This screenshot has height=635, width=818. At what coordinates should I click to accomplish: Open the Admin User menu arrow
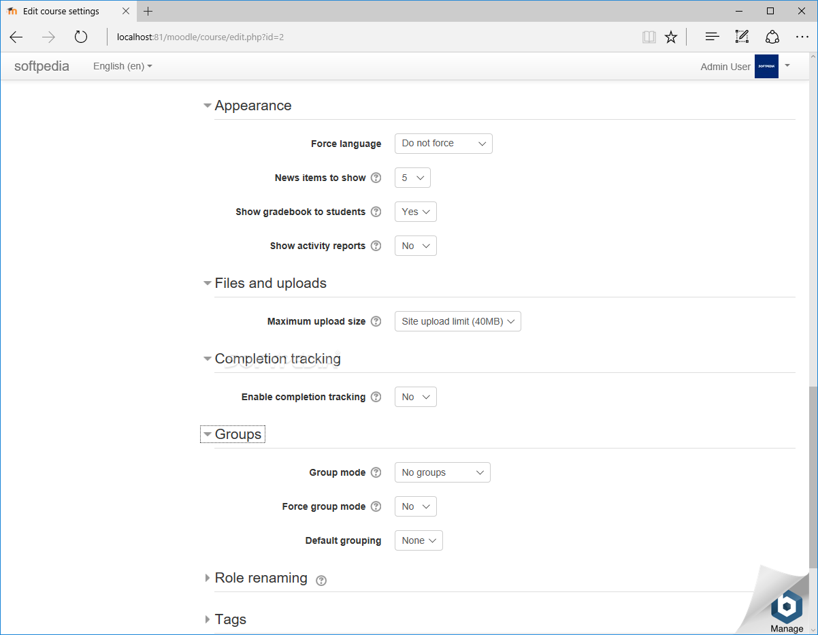(787, 65)
